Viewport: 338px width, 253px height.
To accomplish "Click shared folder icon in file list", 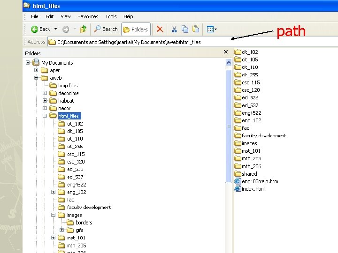I will pyautogui.click(x=238, y=174).
